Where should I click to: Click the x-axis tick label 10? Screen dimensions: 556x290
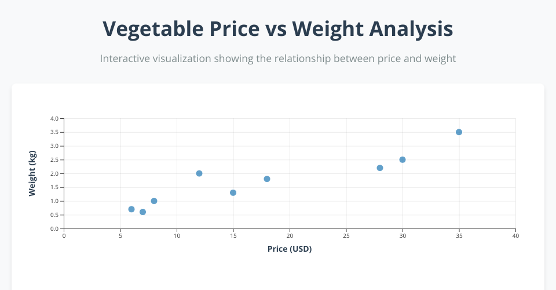point(177,236)
